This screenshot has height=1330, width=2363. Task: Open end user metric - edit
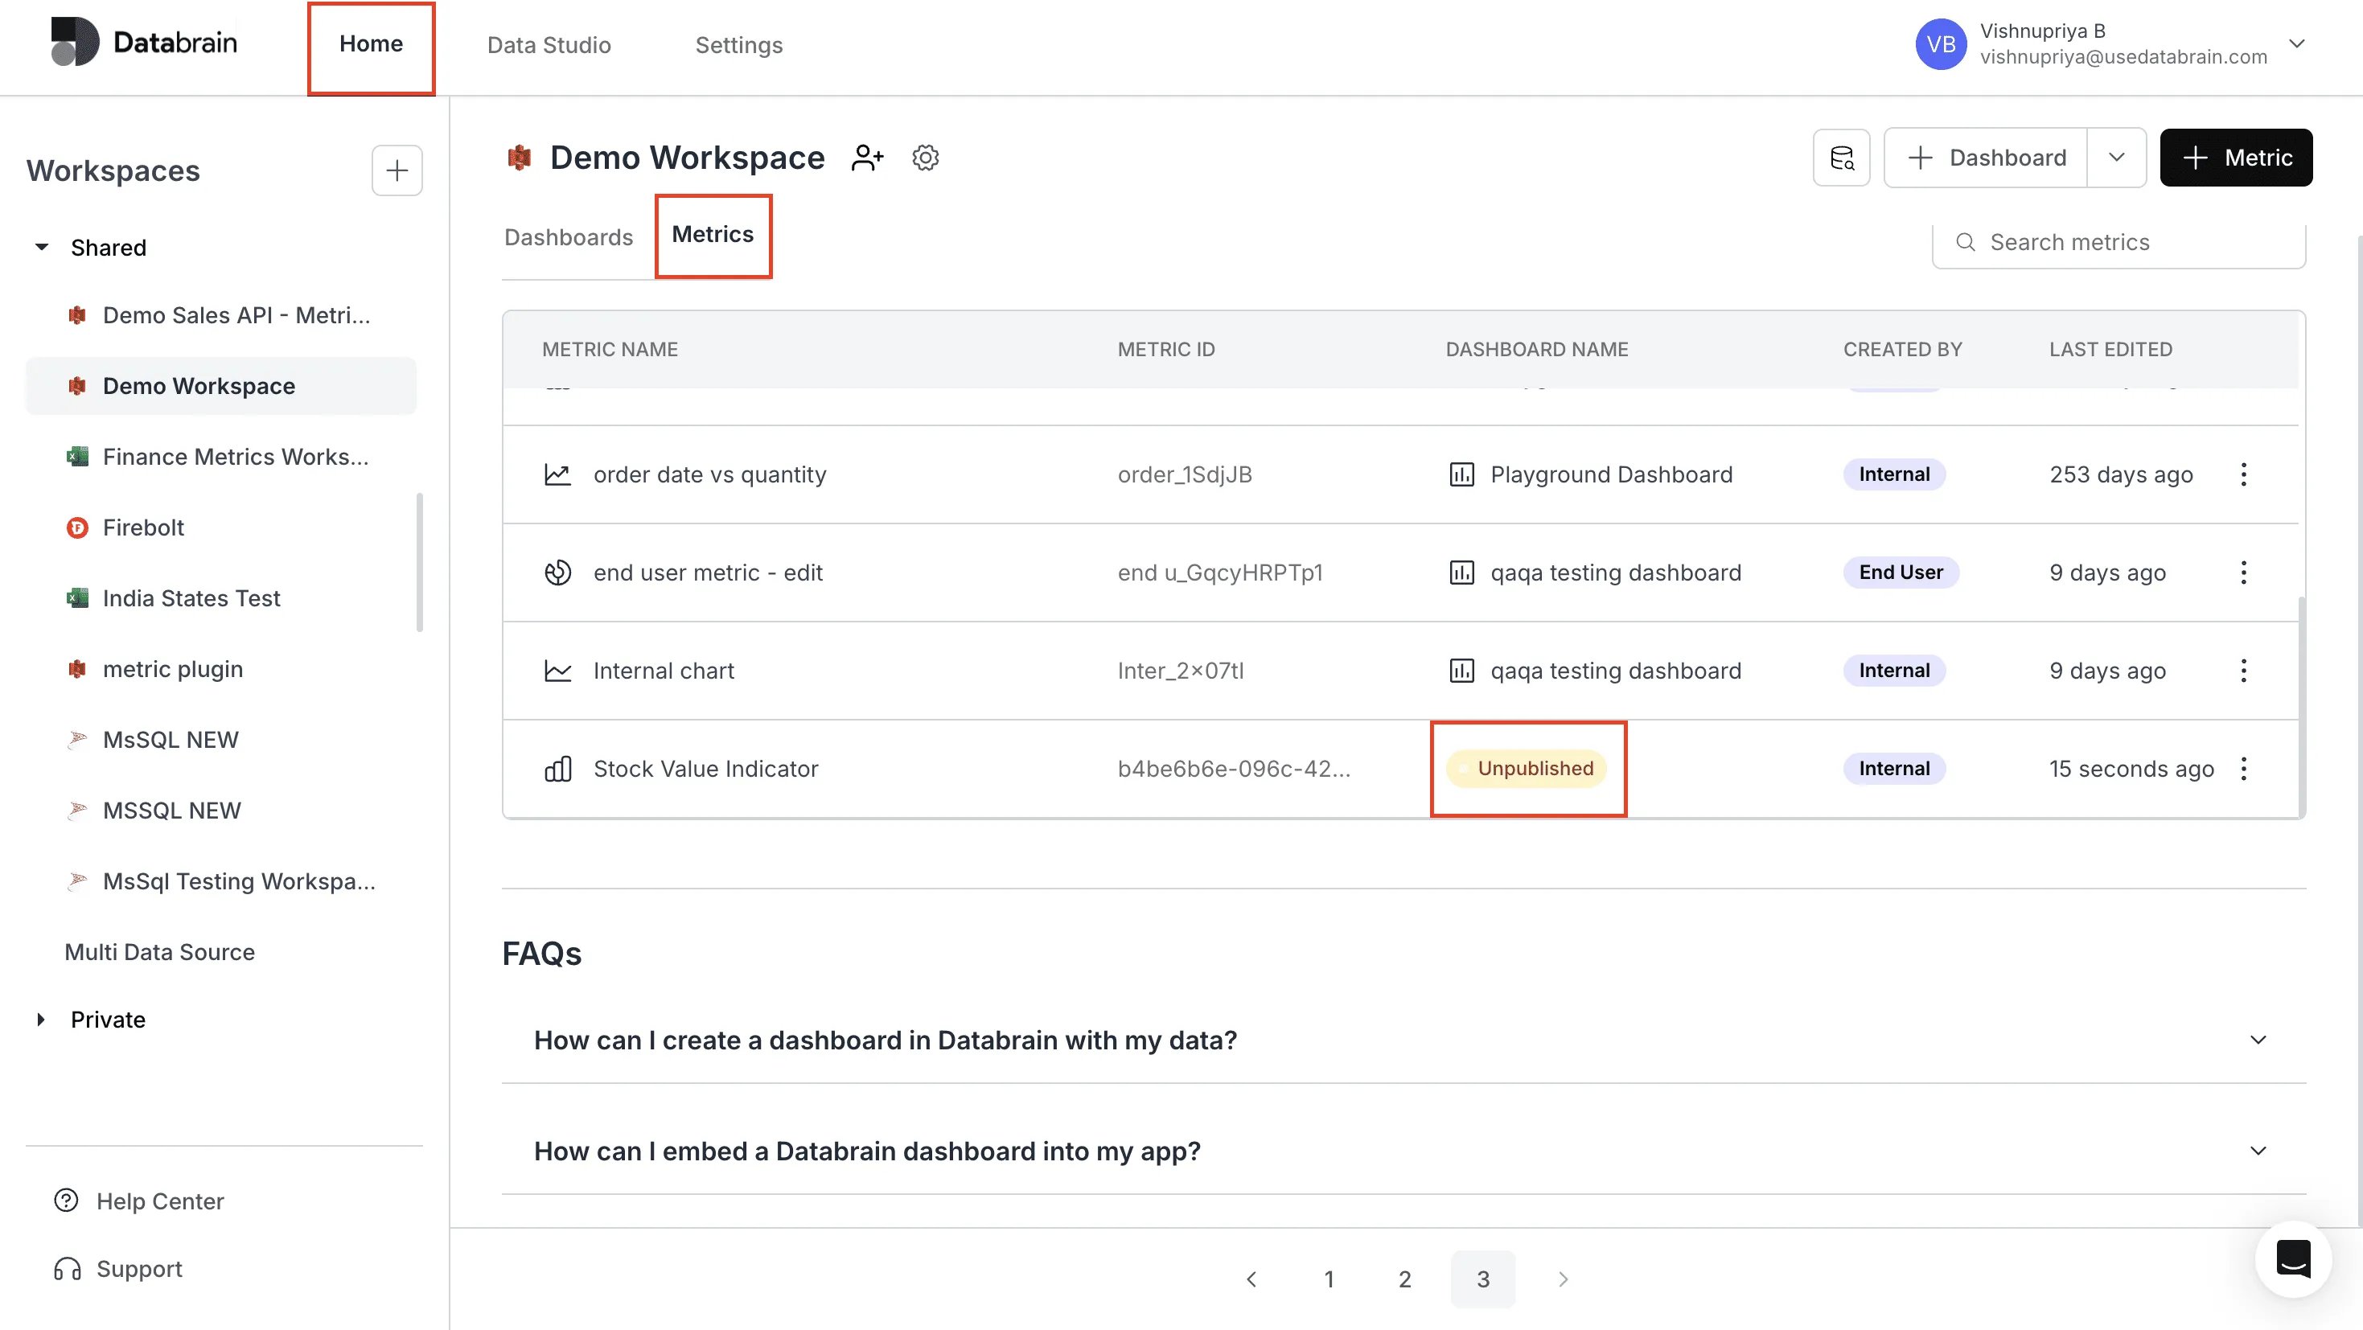coord(708,573)
